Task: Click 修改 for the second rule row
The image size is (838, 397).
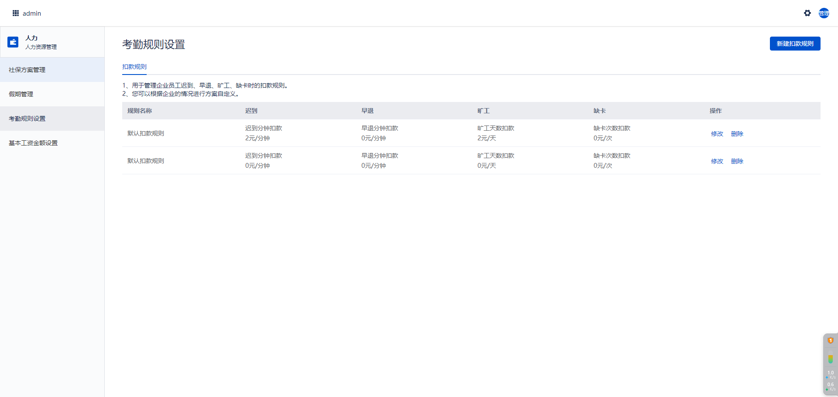Action: 717,161
